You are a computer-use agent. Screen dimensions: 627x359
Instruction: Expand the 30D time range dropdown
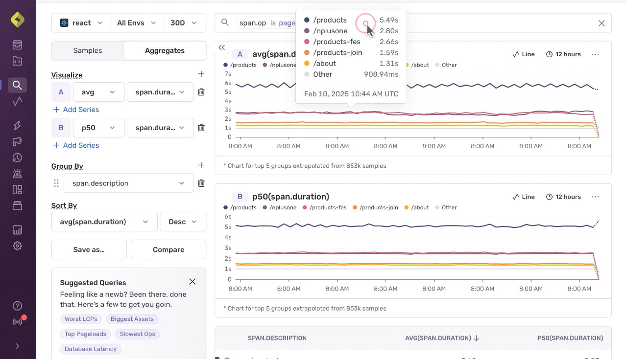[184, 23]
